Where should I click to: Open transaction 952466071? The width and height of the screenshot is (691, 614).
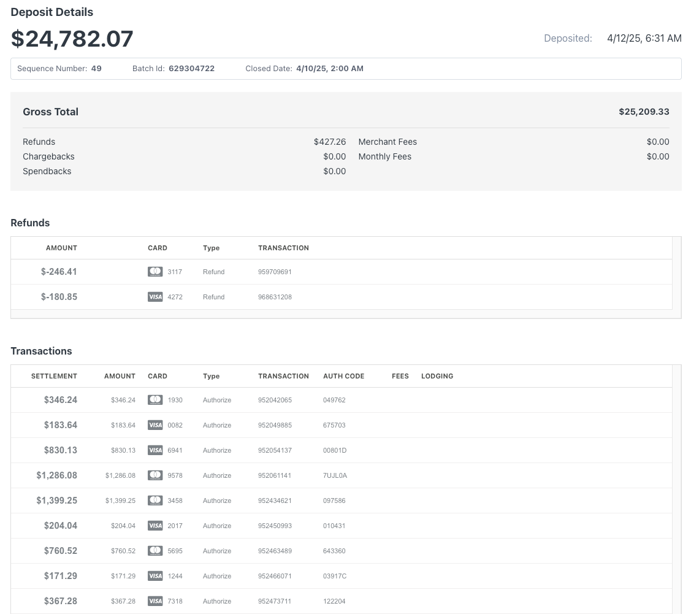point(275,575)
